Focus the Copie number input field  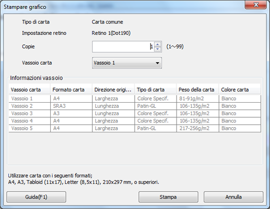123,46
